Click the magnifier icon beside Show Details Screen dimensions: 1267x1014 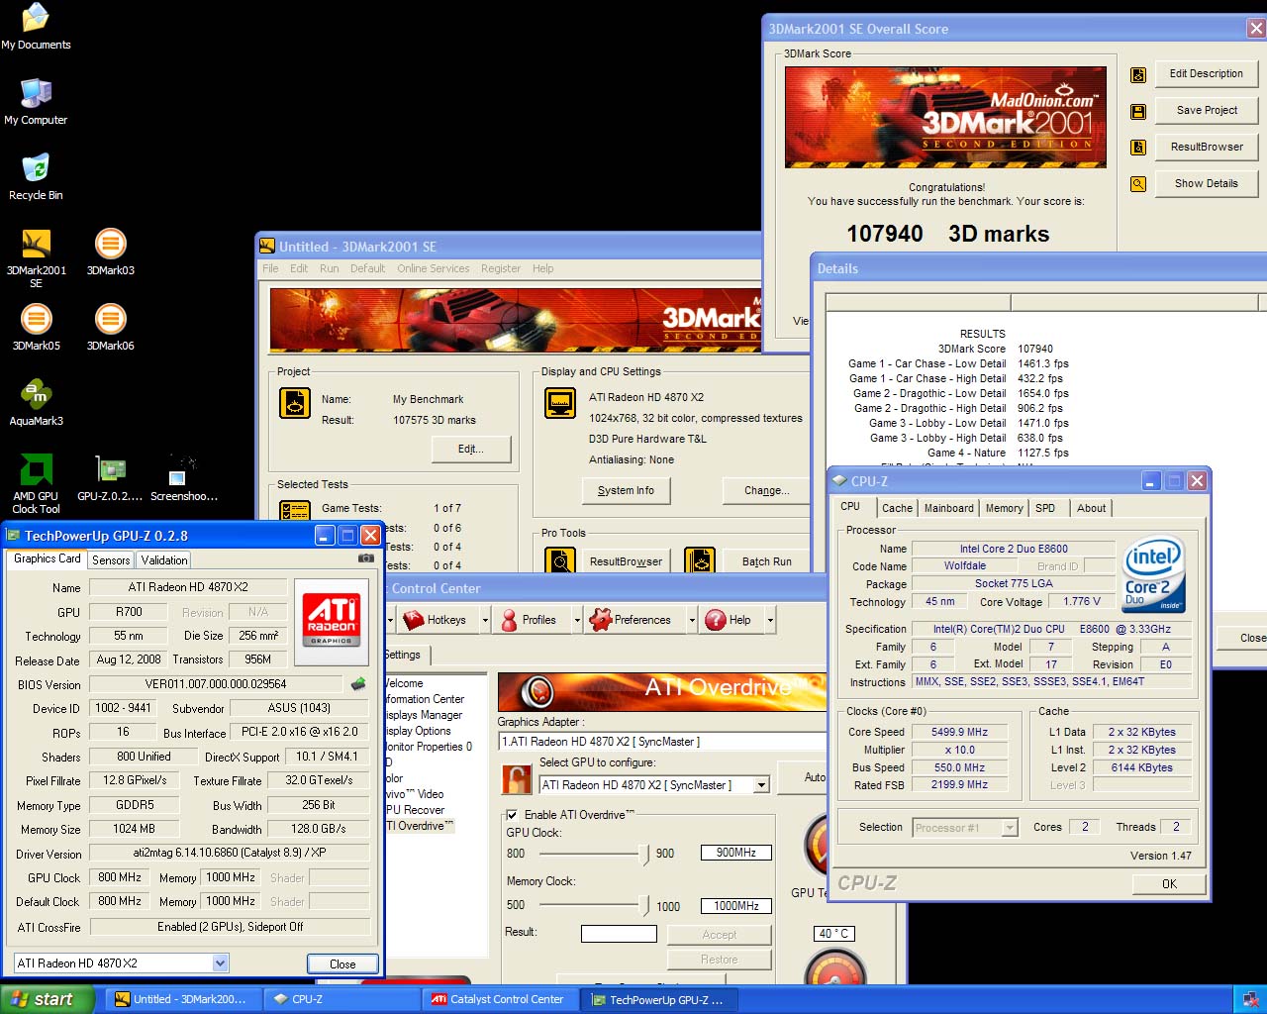tap(1138, 184)
